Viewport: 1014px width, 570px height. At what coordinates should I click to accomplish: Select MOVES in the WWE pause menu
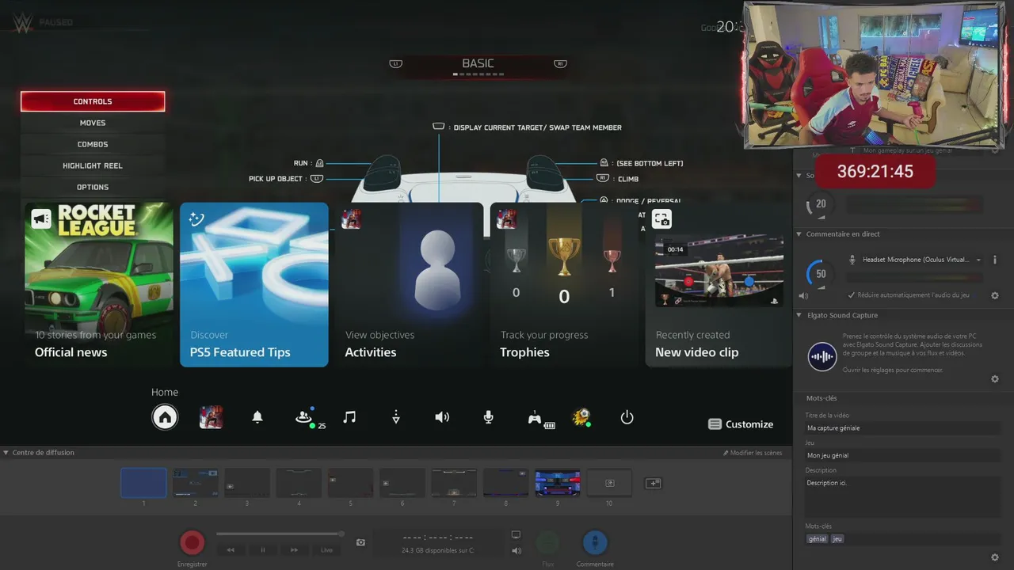click(93, 123)
